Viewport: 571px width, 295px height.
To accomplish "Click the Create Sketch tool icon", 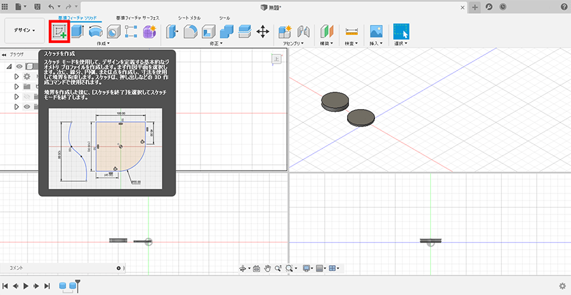I will [60, 32].
